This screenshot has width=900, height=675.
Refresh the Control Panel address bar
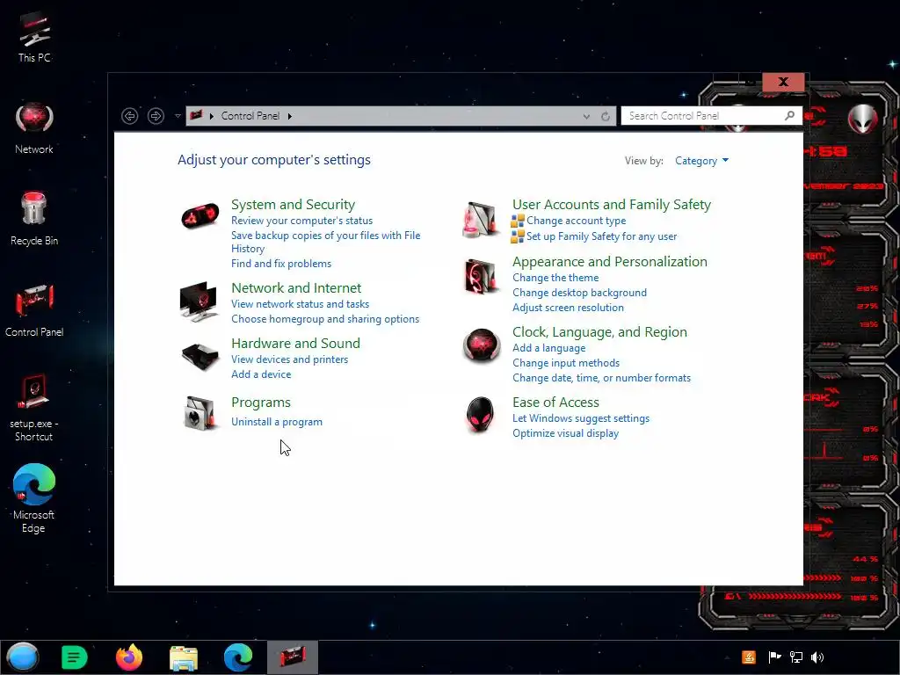(x=605, y=116)
